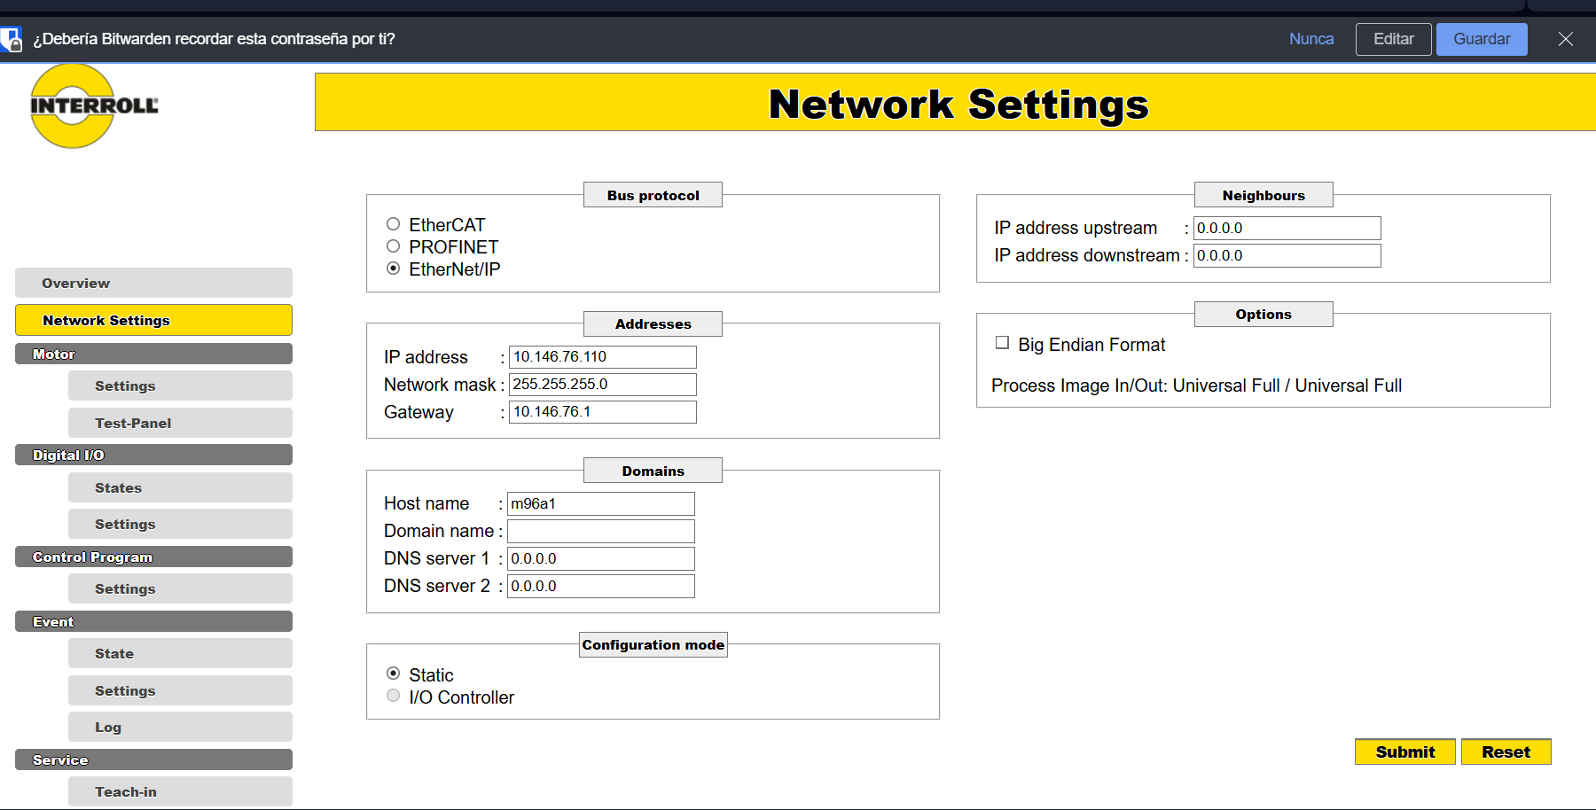
Task: Open Motor Settings page
Action: click(180, 386)
